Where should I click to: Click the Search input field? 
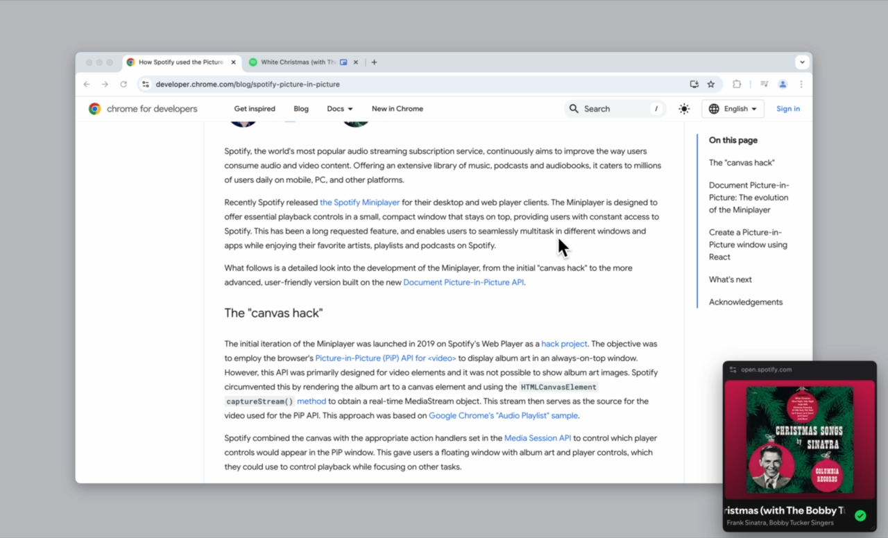(x=614, y=109)
